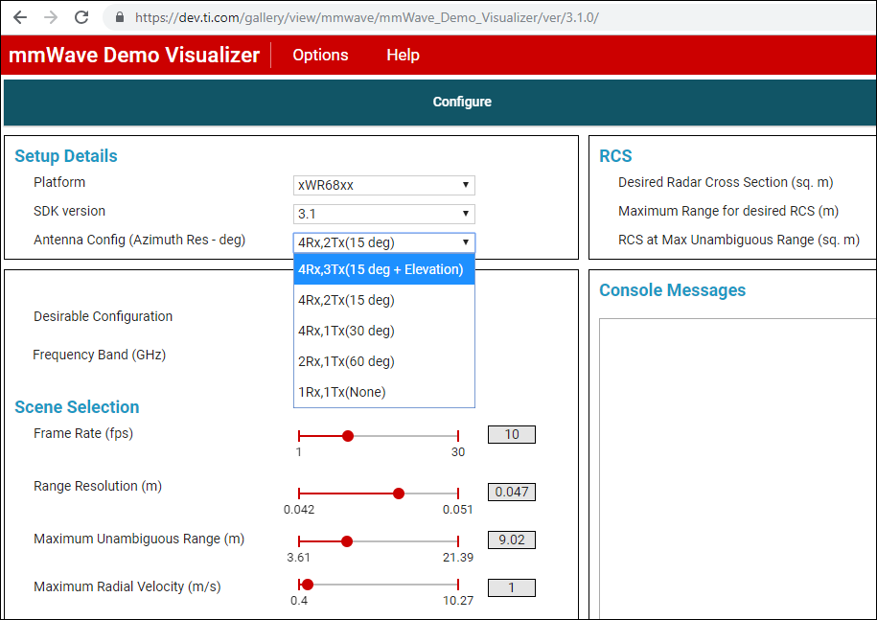This screenshot has height=620, width=877.
Task: Collapse the Antenna Config dropdown
Action: click(x=383, y=242)
